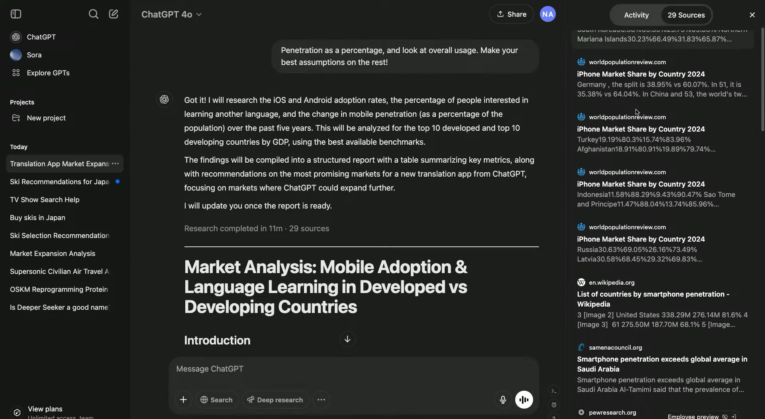Start dictation with microphone icon
The image size is (765, 419).
(x=503, y=399)
